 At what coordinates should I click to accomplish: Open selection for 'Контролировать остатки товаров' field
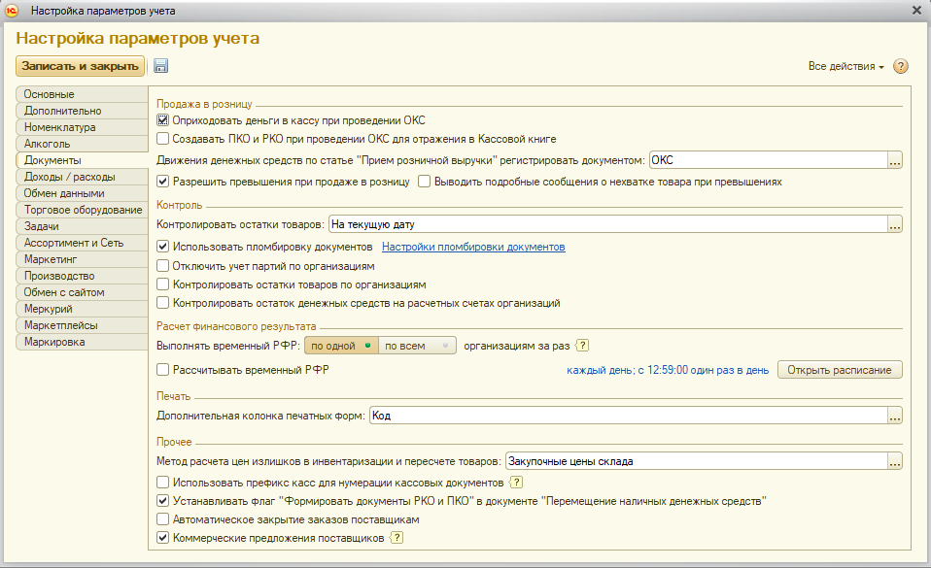coord(895,224)
